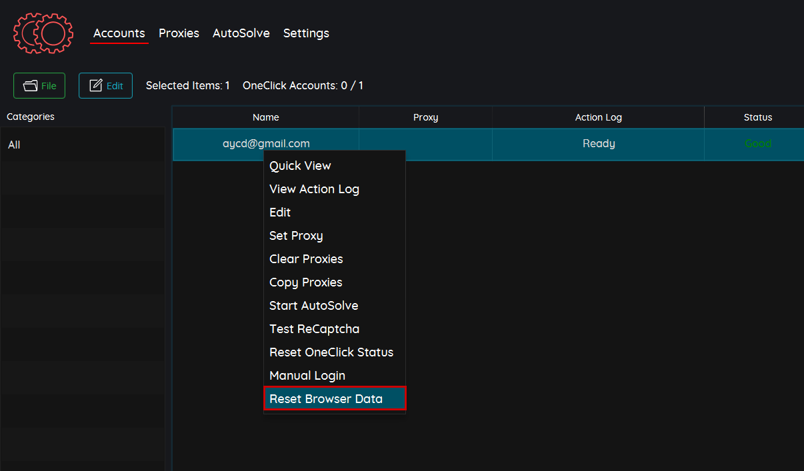Select the Accounts tab
Viewport: 804px width, 471px height.
(119, 33)
